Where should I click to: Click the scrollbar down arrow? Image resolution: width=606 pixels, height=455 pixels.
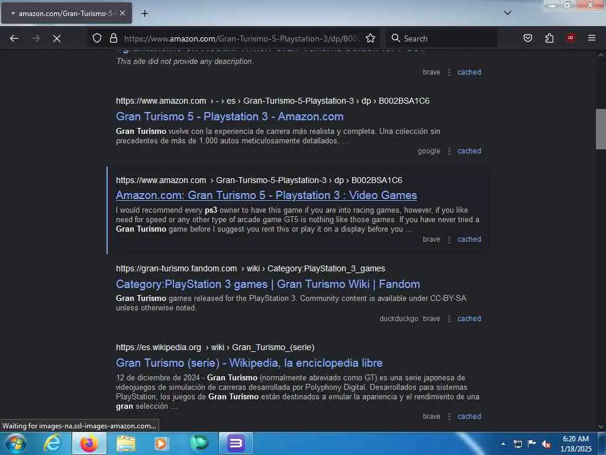tap(601, 427)
